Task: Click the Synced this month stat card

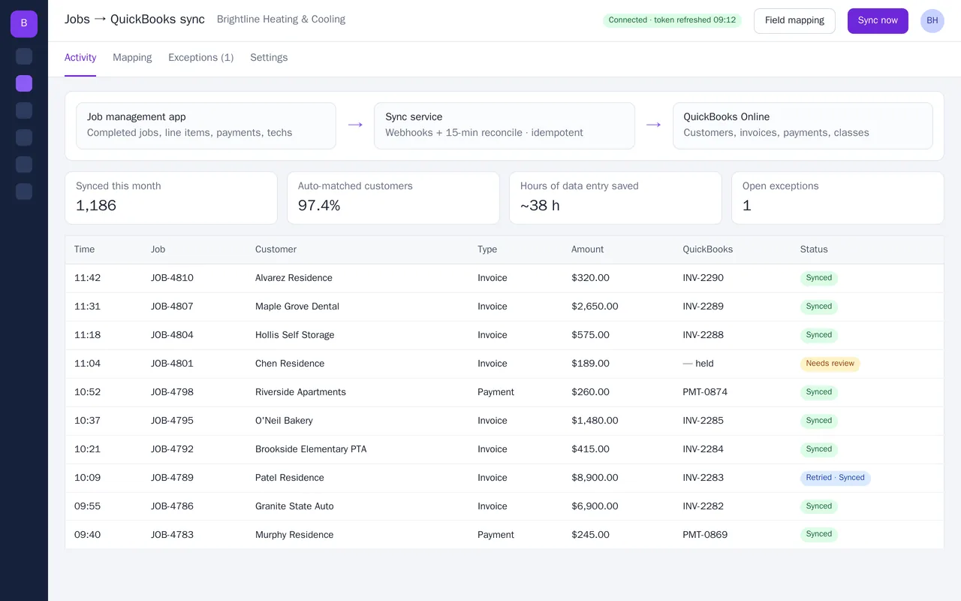Action: tap(171, 198)
